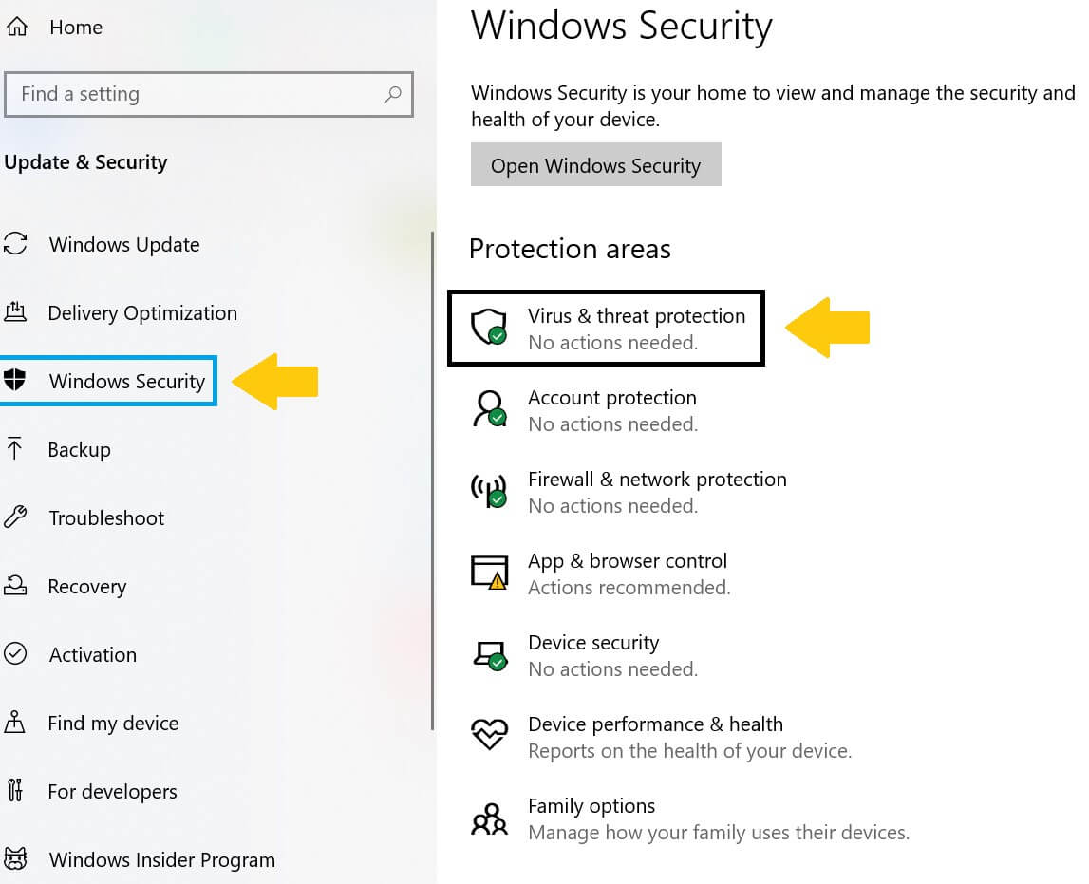This screenshot has height=884, width=1089.
Task: Click the Virus & threat protection shield icon
Action: (x=489, y=327)
